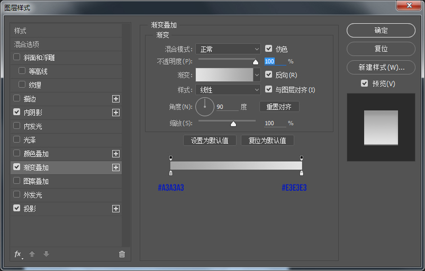Enable the 颜色叠加 checkbox
Viewport: 425px width, 271px height.
click(17, 153)
